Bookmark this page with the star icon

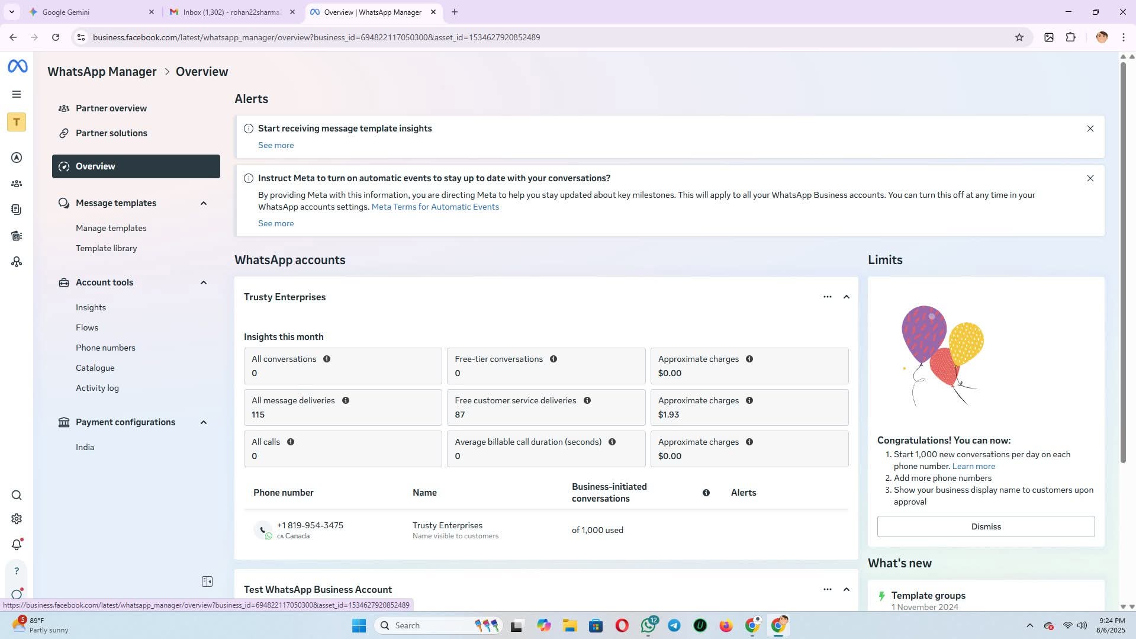[1019, 37]
